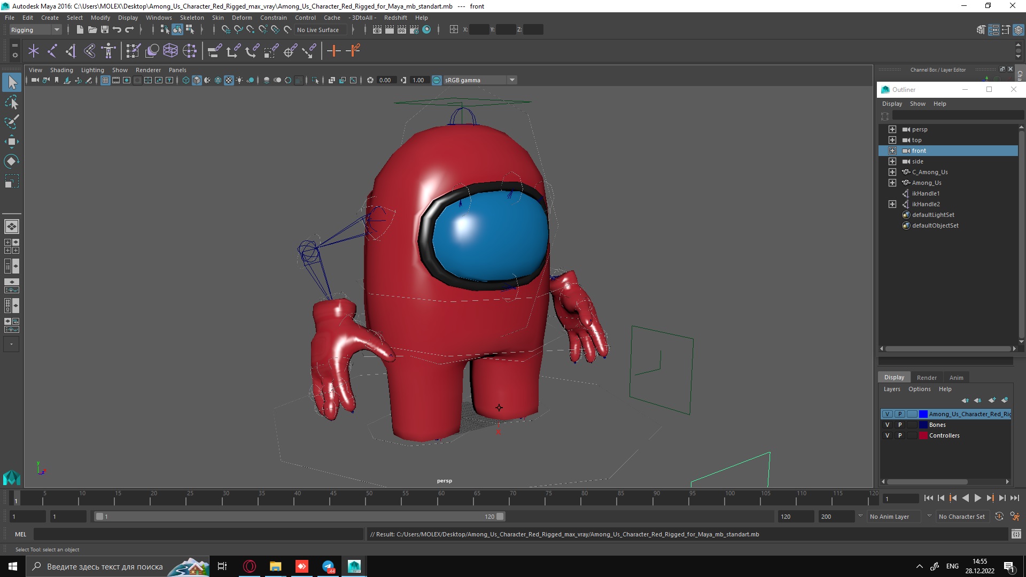
Task: Select the Create Joint tool on the shelf
Action: point(52,51)
